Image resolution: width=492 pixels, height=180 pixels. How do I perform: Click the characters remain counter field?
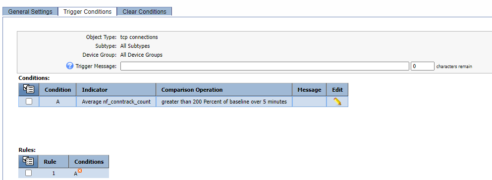[x=422, y=66]
